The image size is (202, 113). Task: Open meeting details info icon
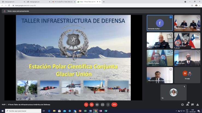click(182, 105)
